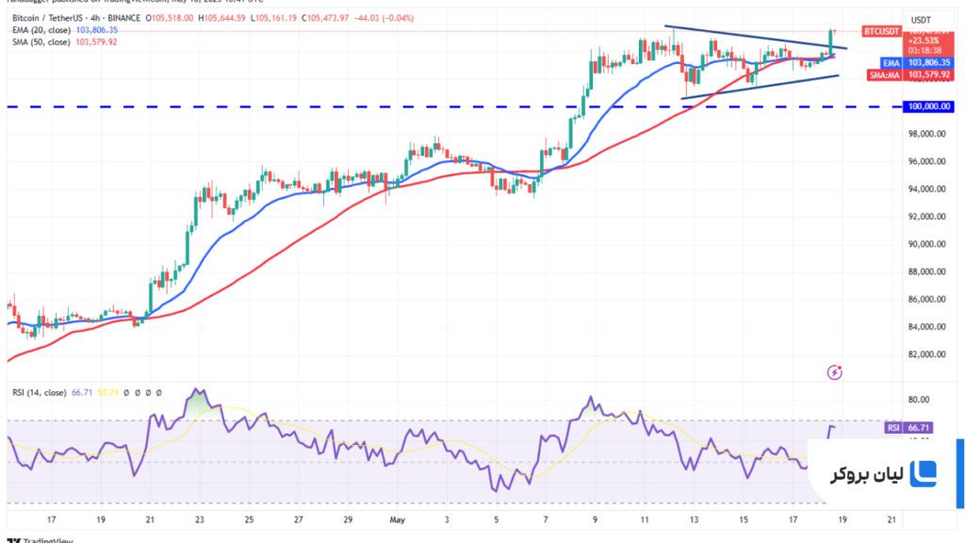Select the EMA (20, close) indicator legend
This screenshot has height=543, width=965.
(x=41, y=30)
